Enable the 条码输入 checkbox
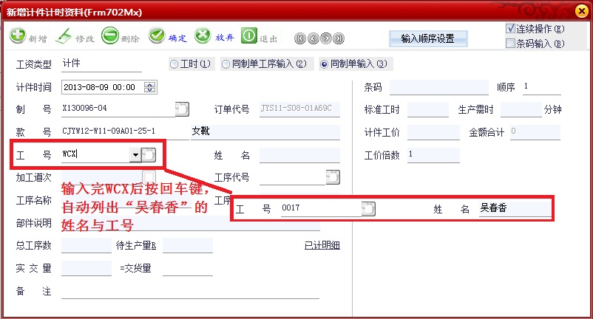The image size is (593, 319). point(510,44)
